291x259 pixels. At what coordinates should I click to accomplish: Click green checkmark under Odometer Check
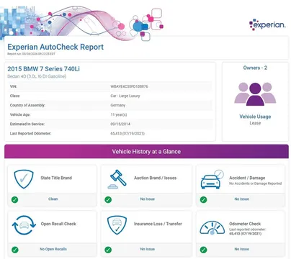203,250
